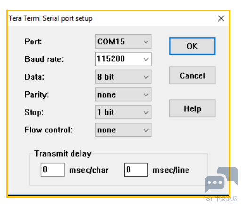Click the Transmit delay group label
The height and width of the screenshot is (206, 242).
click(x=63, y=154)
